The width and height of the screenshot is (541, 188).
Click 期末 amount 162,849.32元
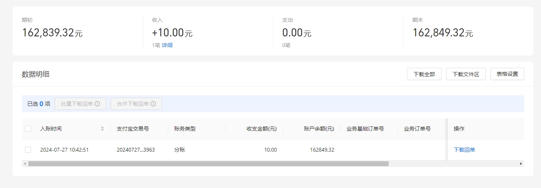[443, 33]
